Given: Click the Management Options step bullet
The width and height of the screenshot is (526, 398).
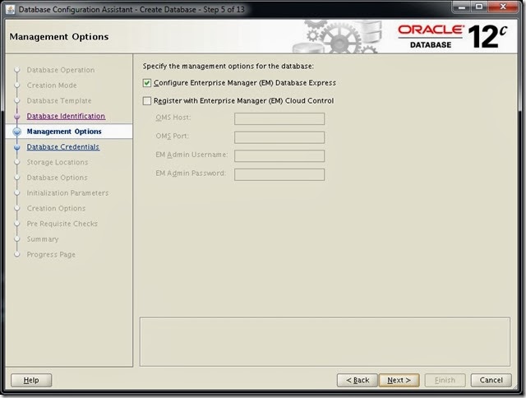Looking at the screenshot, I should point(16,132).
